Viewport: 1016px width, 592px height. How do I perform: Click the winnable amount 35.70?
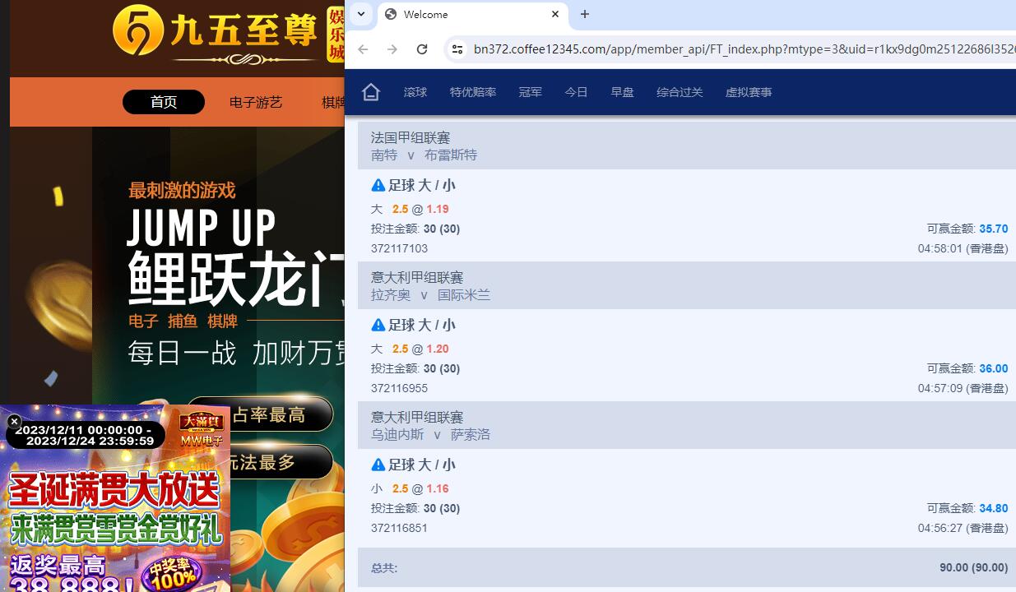(x=993, y=229)
